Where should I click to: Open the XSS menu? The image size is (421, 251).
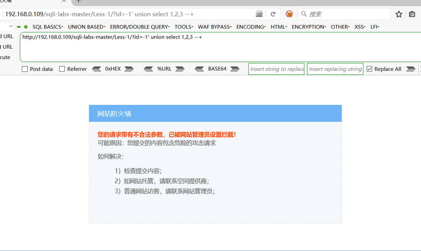click(360, 26)
